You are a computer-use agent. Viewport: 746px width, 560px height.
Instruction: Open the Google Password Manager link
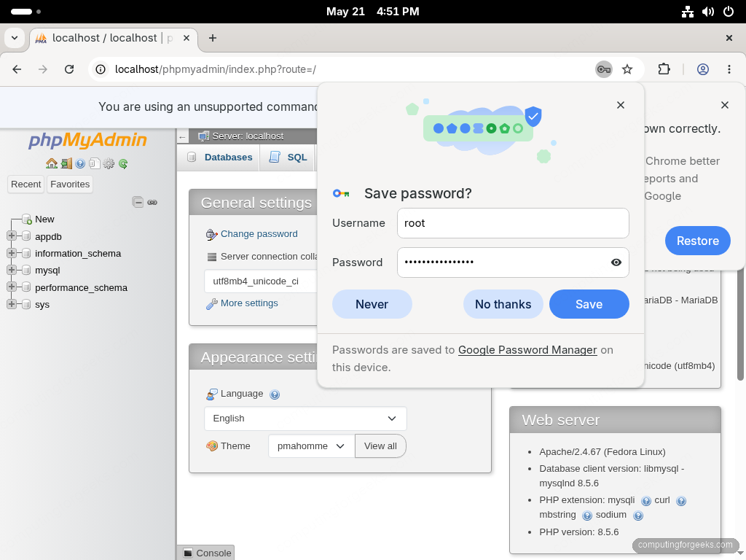tap(527, 350)
